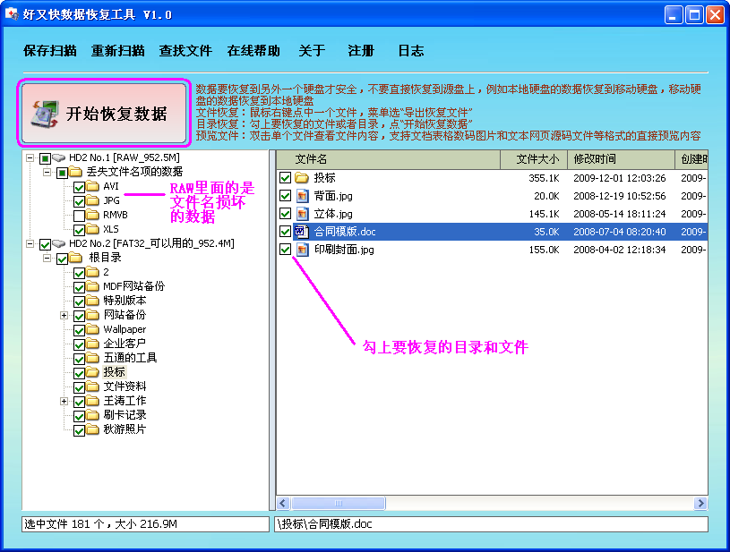730x552 pixels.
Task: Collapse the HD2 No.2 FAT32 drive node
Action: [x=30, y=243]
